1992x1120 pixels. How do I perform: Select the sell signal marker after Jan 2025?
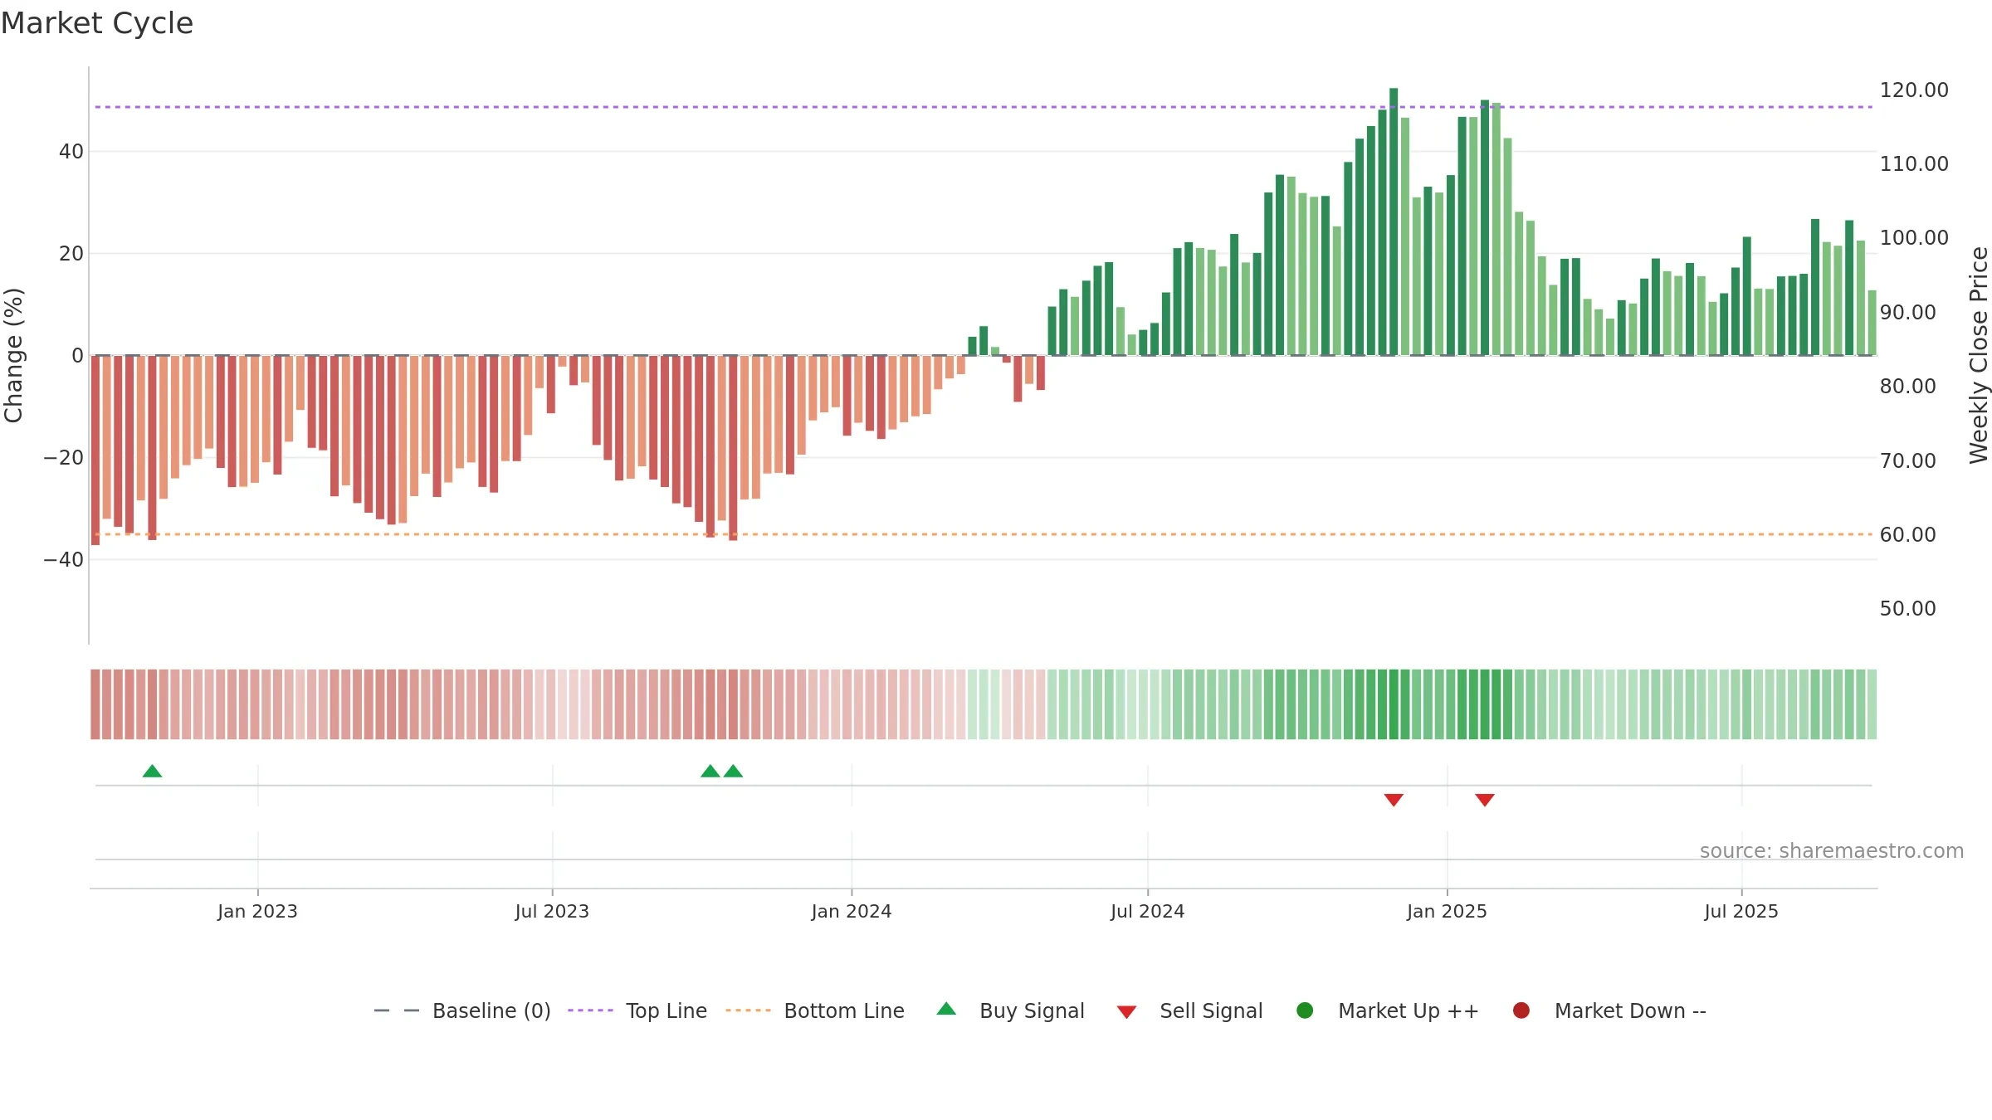click(1485, 800)
